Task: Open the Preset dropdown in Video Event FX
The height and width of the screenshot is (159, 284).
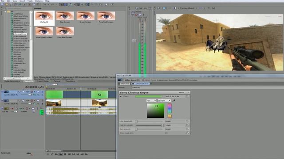Action: click(208, 87)
